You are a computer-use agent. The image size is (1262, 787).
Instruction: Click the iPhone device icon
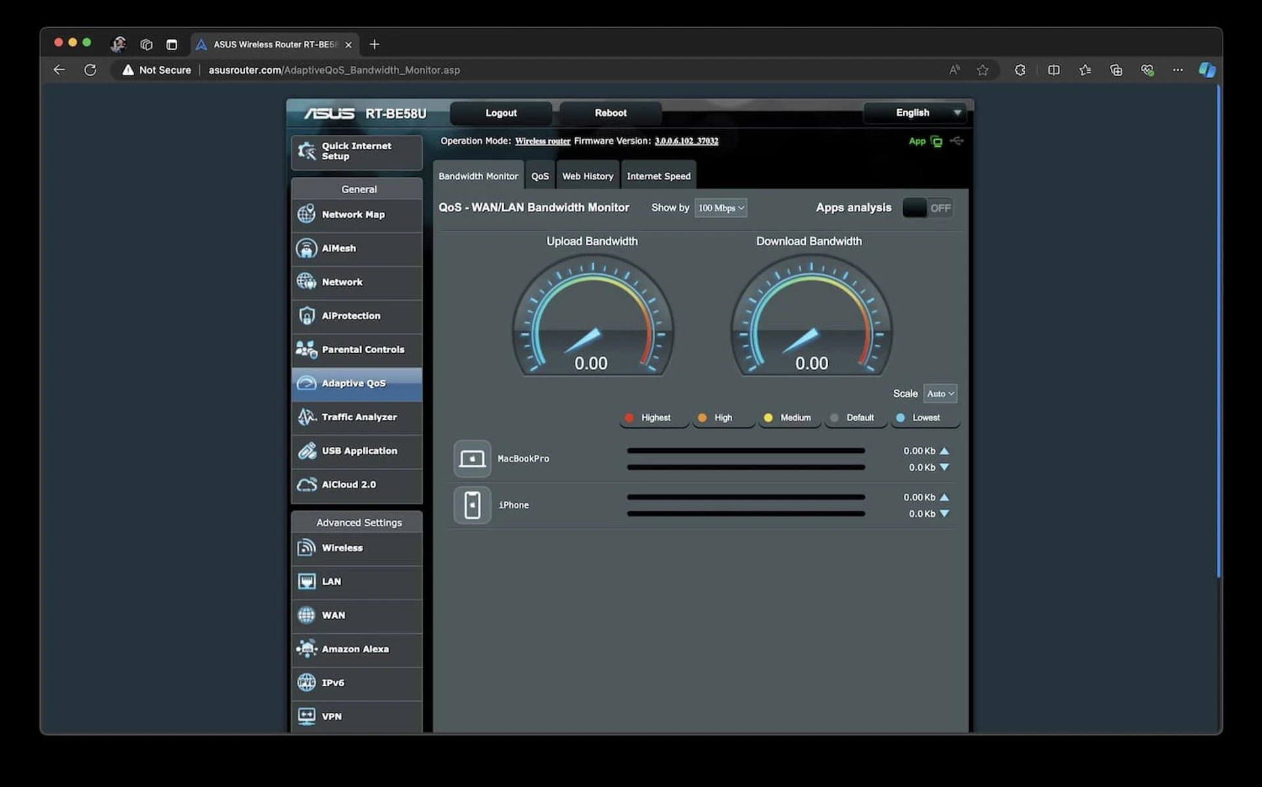point(472,505)
